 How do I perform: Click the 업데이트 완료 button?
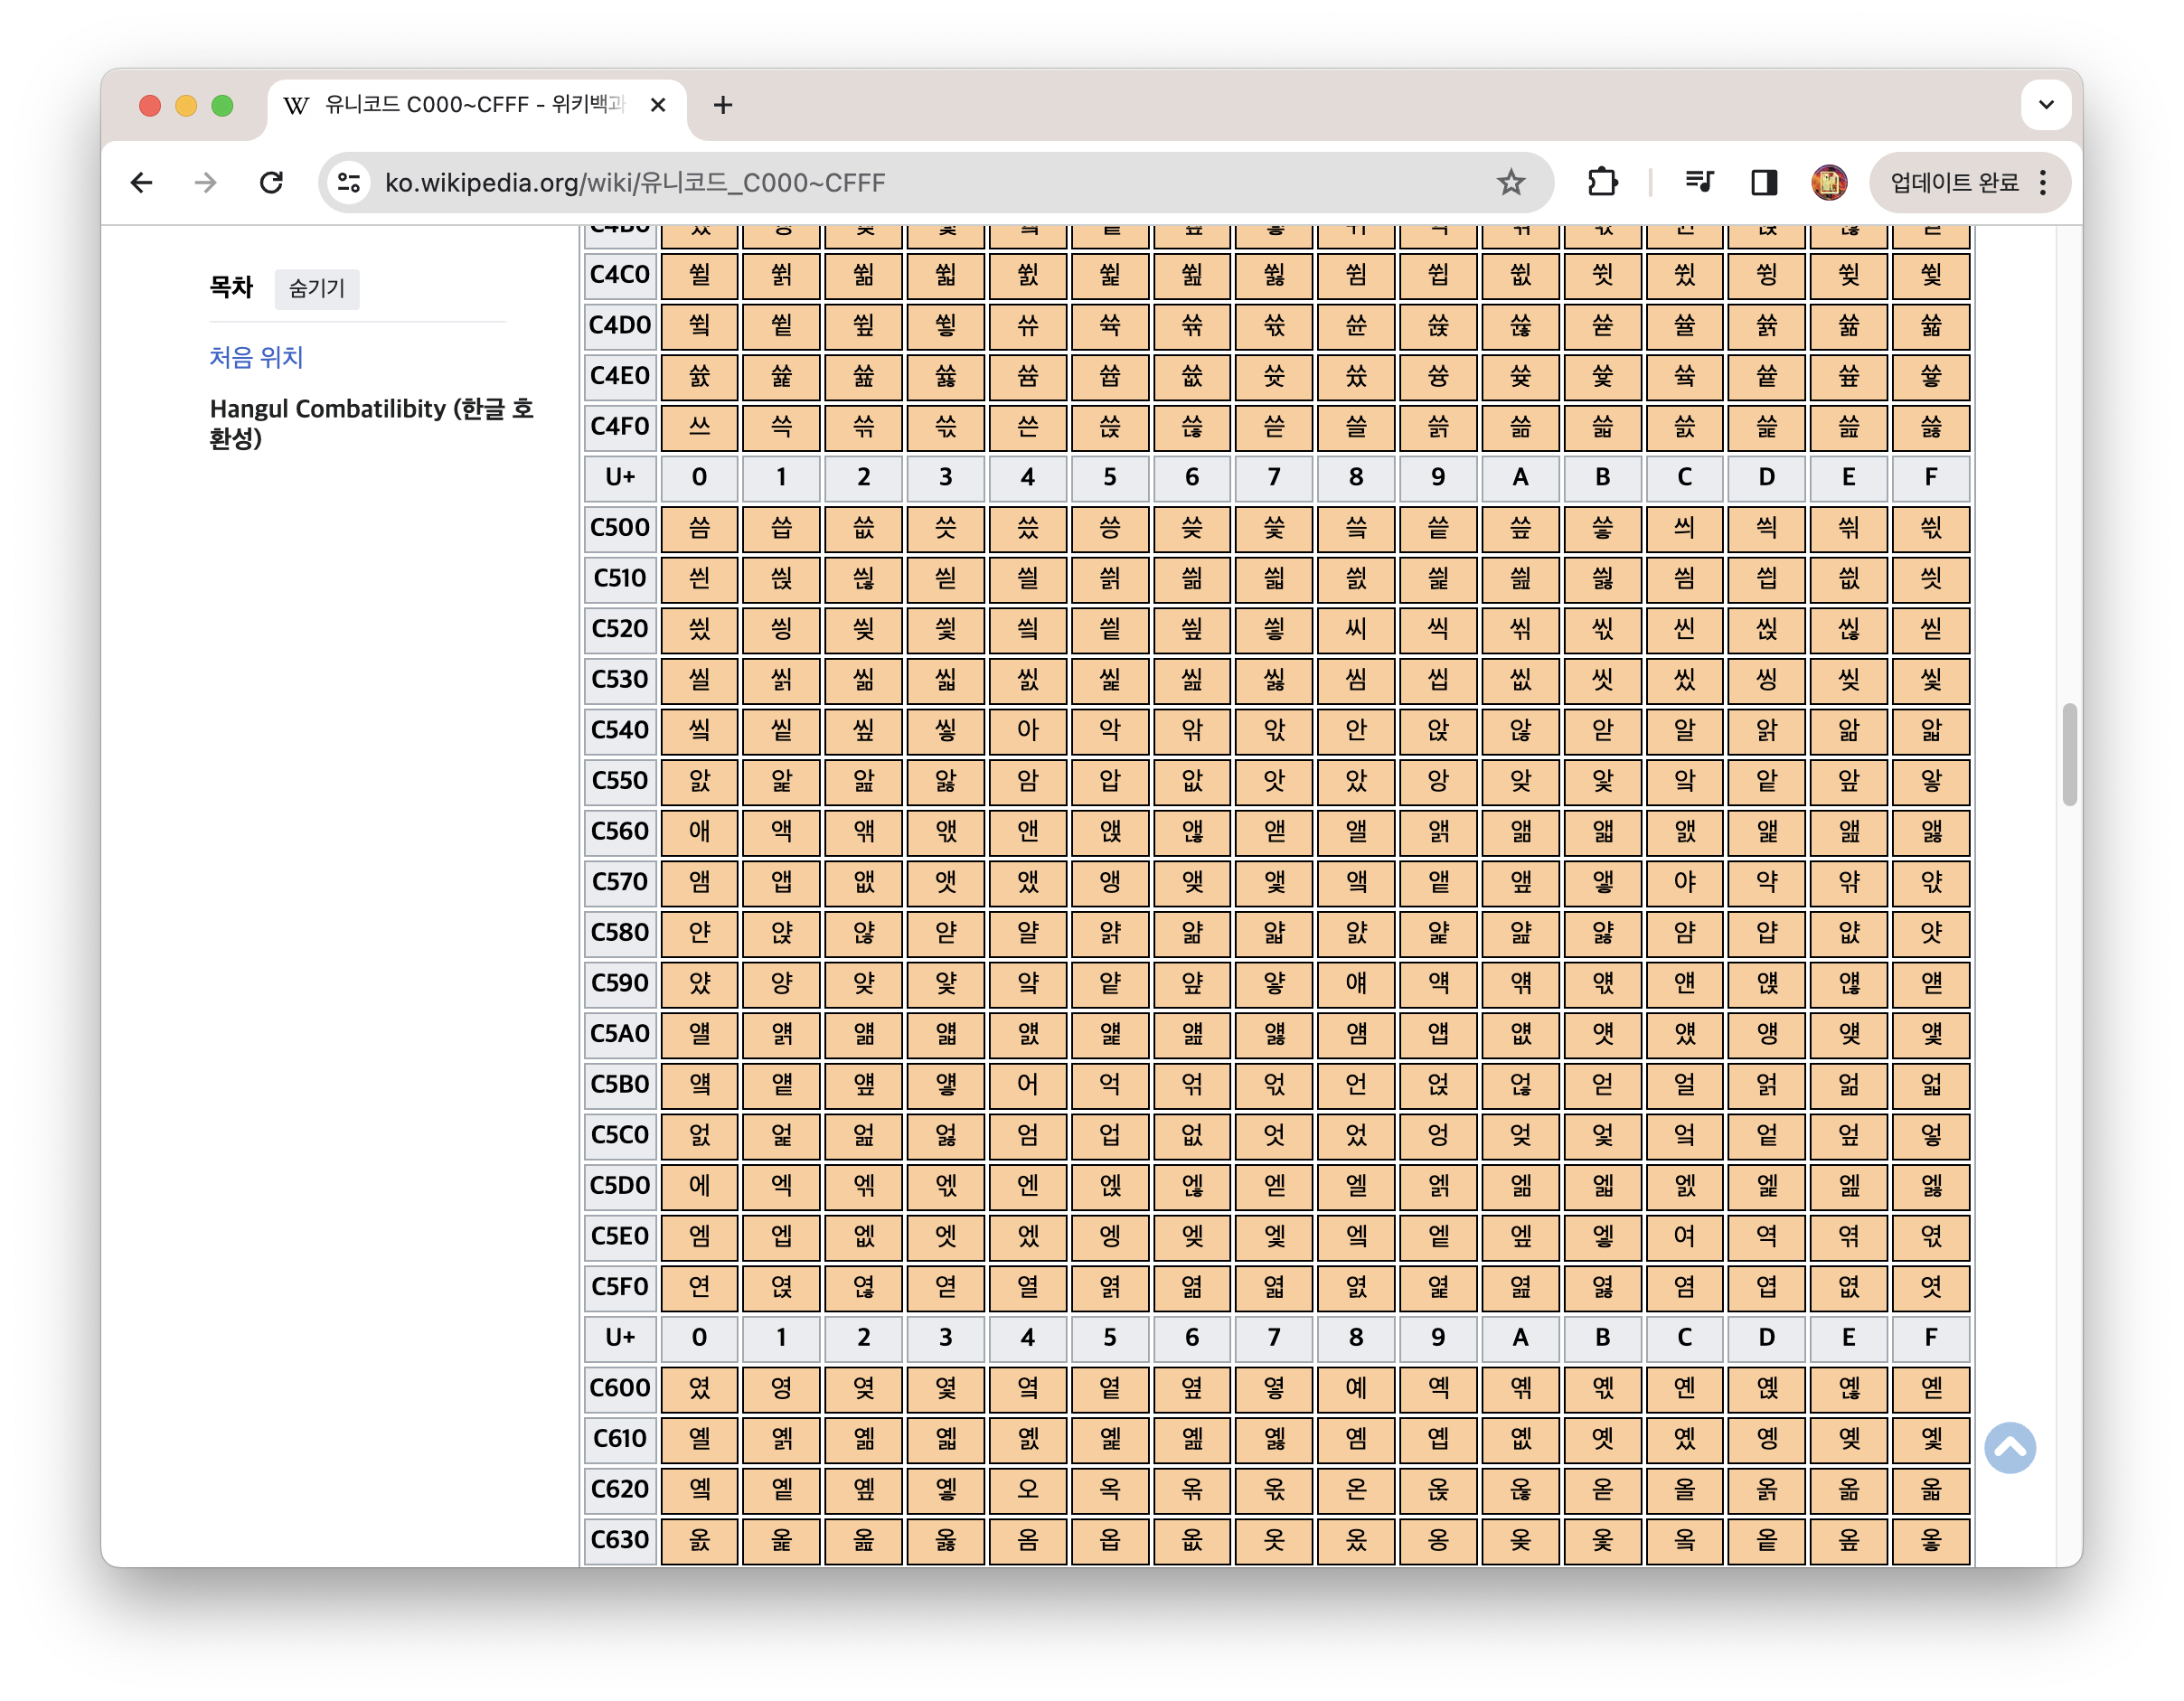click(1953, 182)
